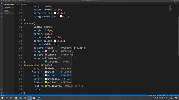Open the Extensions view
Image resolution: width=179 pixels, height=100 pixels.
(2, 17)
